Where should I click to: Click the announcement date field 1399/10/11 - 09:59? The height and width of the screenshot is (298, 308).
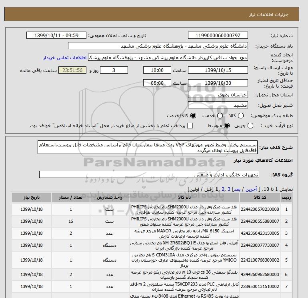[56, 35]
